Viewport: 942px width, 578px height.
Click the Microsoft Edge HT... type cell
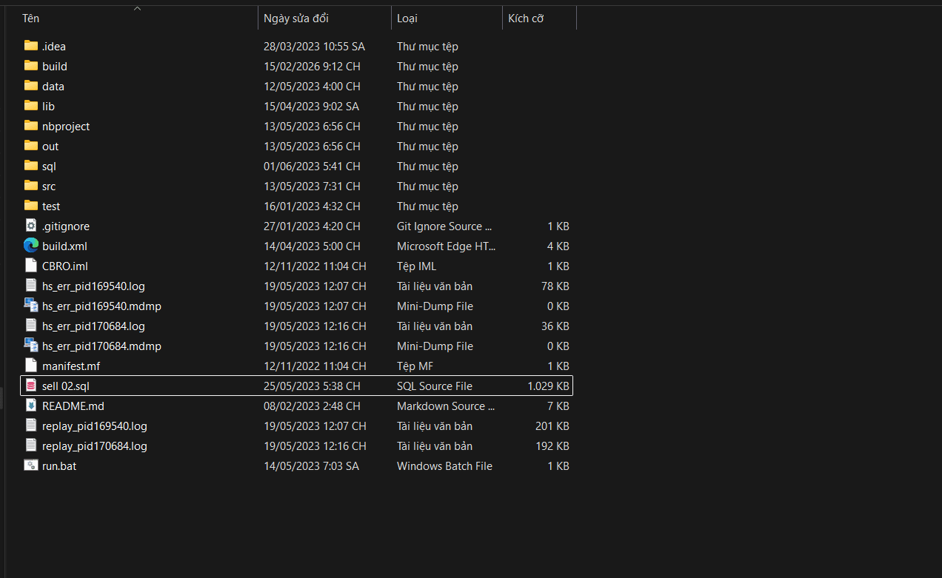(x=447, y=246)
